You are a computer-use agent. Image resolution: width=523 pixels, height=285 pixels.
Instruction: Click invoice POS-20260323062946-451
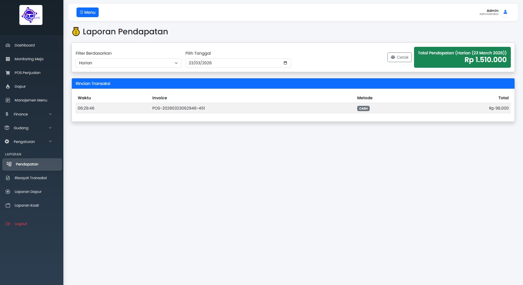[179, 108]
